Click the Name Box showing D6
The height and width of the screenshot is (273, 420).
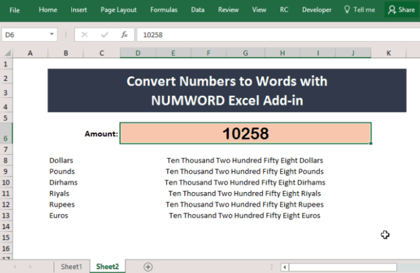(x=26, y=35)
